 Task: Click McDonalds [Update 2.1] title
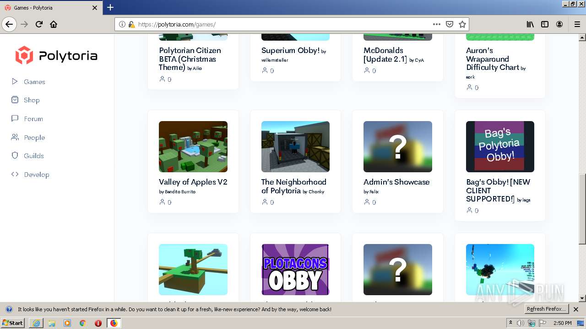tap(385, 54)
